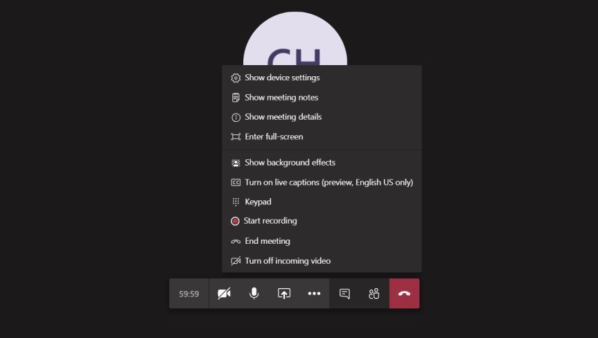
Task: Click the More actions ellipsis button
Action: click(x=314, y=294)
